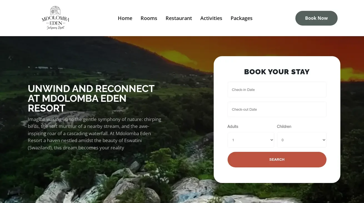Expand the Children dropdown
This screenshot has height=203, width=364.
pyautogui.click(x=302, y=140)
